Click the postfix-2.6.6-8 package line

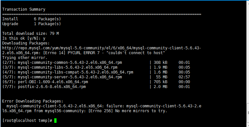[96, 87]
